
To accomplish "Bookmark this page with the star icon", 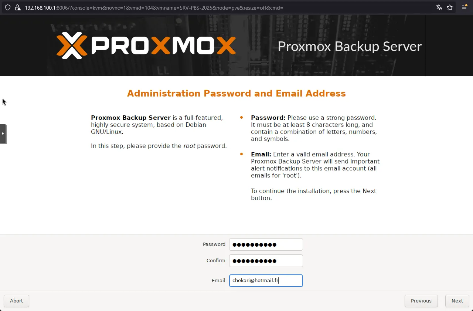I will click(450, 7).
